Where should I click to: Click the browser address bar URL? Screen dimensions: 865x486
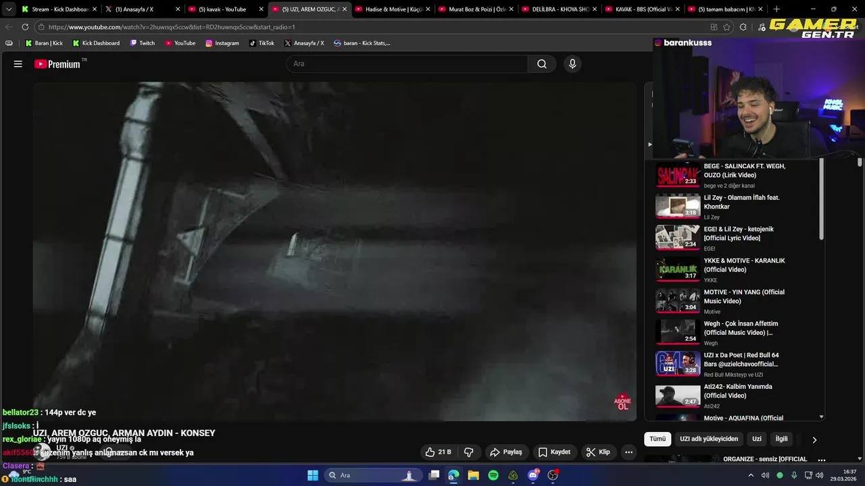(x=172, y=27)
